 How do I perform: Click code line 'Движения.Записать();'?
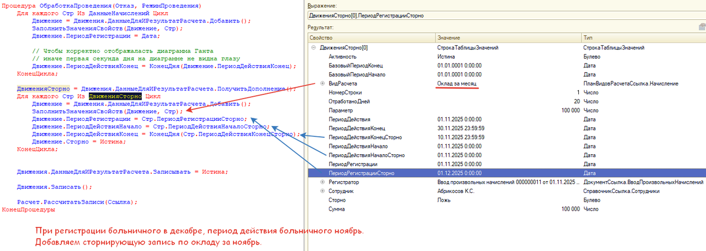pos(54,187)
